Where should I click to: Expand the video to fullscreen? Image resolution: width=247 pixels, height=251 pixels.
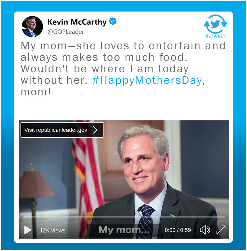221,230
